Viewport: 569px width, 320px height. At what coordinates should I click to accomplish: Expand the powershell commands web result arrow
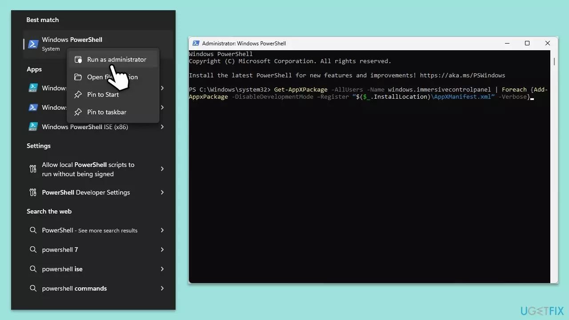[x=162, y=288]
